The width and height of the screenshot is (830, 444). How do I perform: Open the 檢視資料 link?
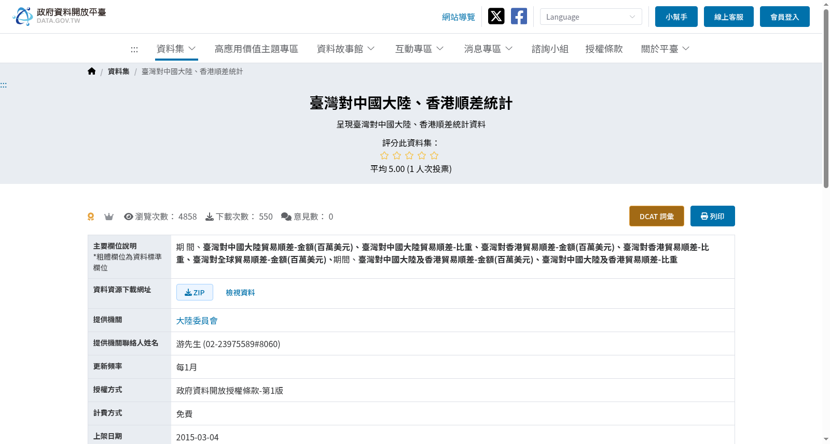240,293
